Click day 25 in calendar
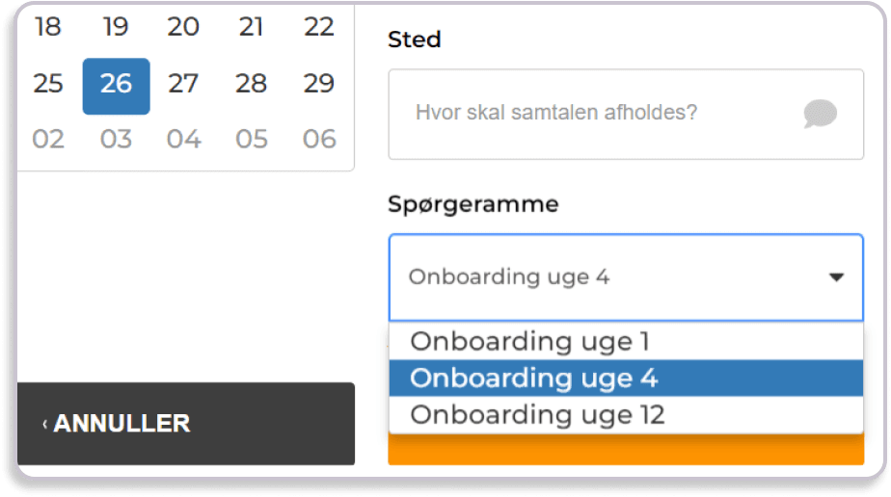The height and width of the screenshot is (497, 891). coord(48,84)
